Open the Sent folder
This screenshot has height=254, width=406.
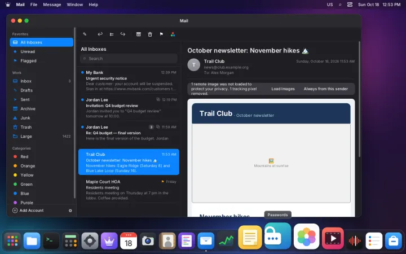point(41,99)
